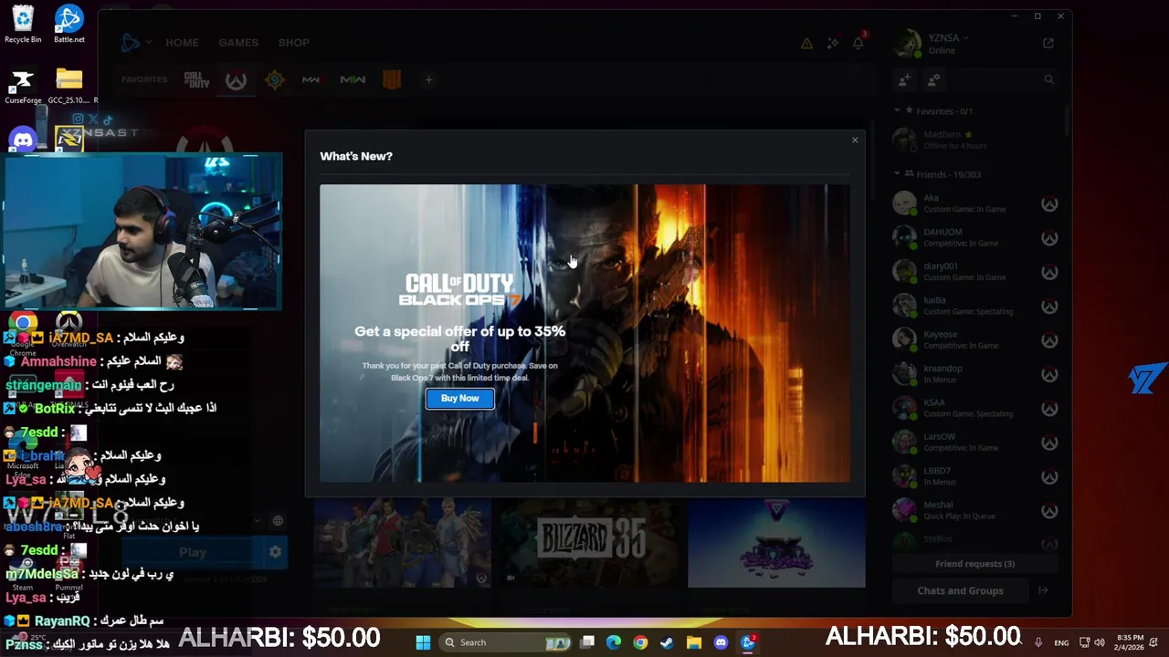Open the purple loot news thumbnail
The height and width of the screenshot is (657, 1169).
click(x=776, y=542)
